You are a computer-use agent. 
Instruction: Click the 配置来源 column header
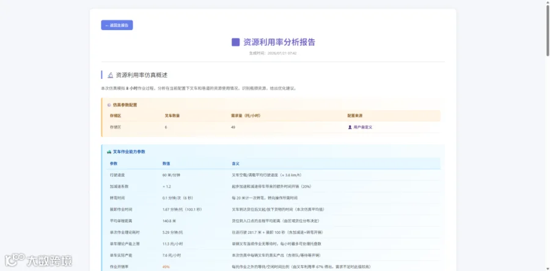[x=354, y=116]
